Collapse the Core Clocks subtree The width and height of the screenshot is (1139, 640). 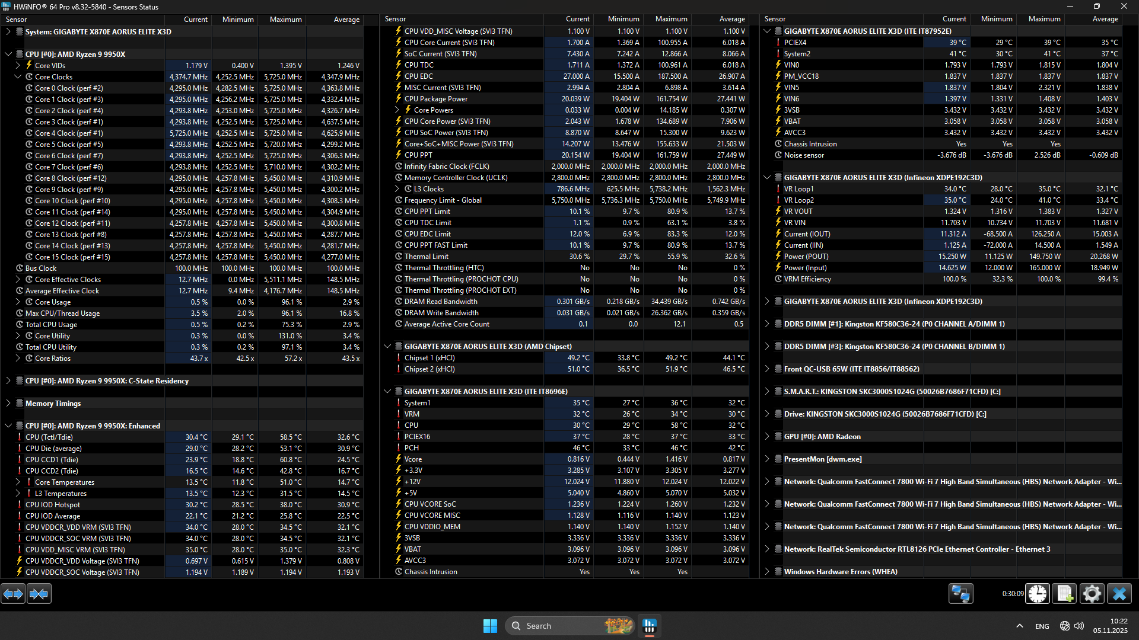(18, 77)
